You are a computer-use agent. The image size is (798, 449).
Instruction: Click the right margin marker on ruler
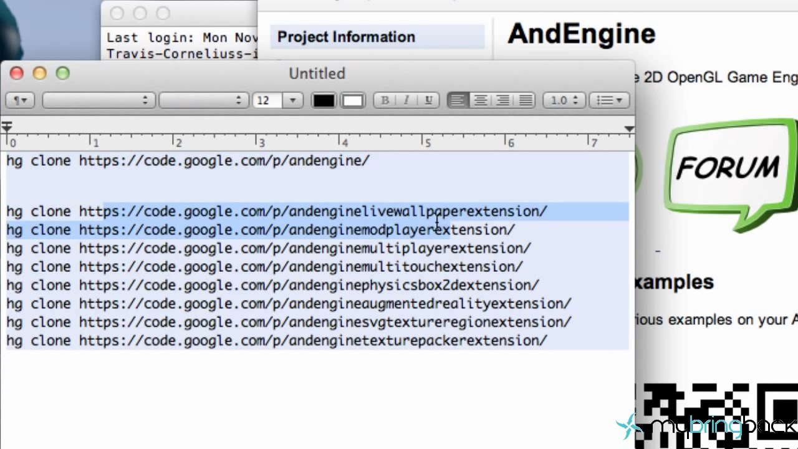(x=629, y=128)
